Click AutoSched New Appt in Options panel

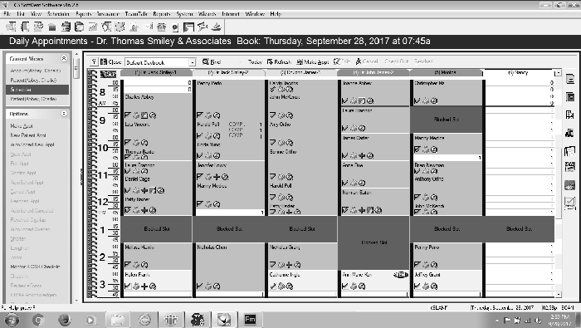(32, 144)
